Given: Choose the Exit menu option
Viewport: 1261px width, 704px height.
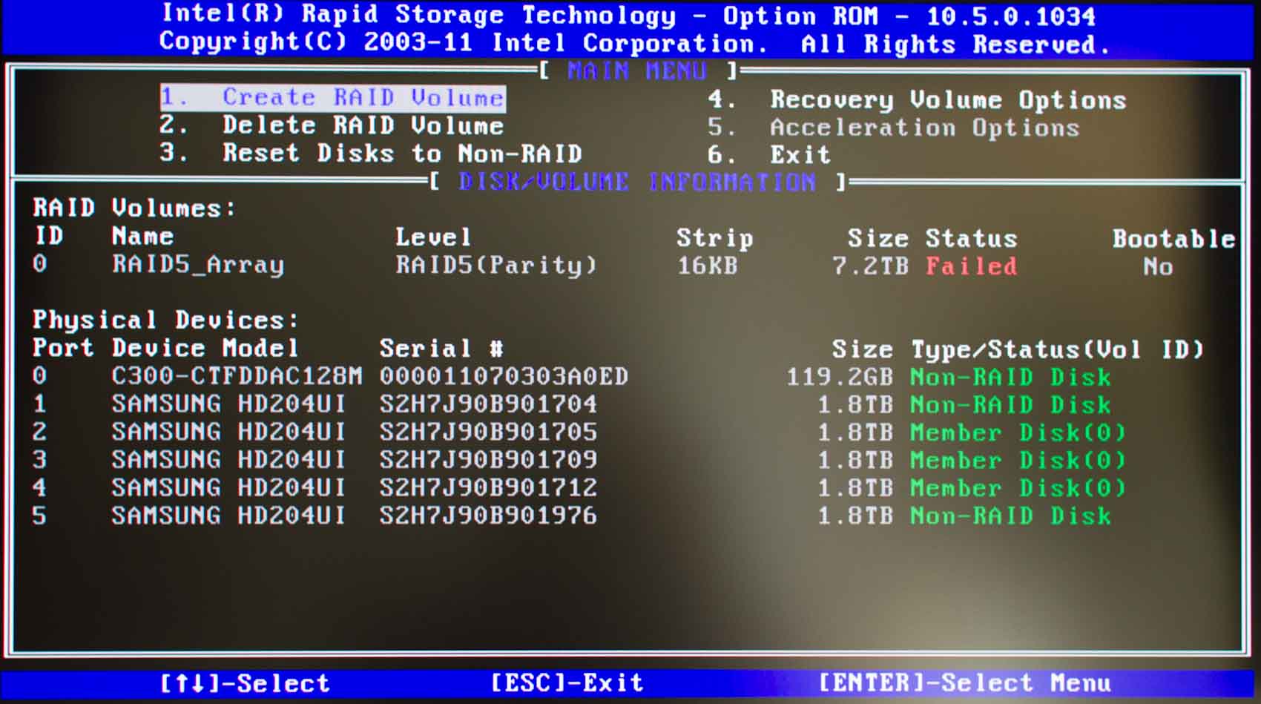Looking at the screenshot, I should click(x=769, y=155).
